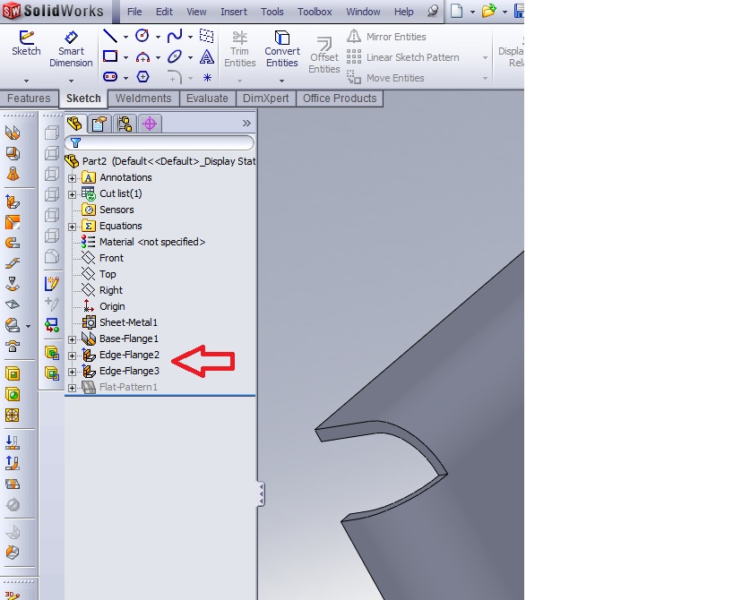
Task: Select the Point sketch tool
Action: click(207, 78)
